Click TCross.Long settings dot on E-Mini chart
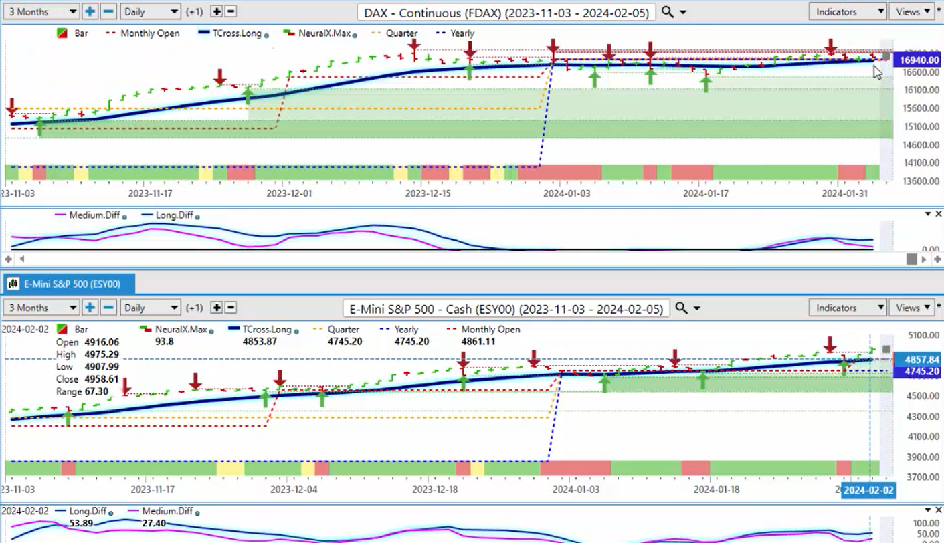Viewport: 944px width, 543px height. [295, 330]
